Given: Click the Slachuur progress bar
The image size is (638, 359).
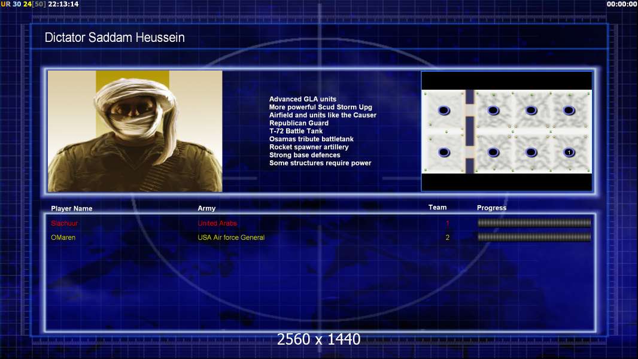Looking at the screenshot, I should [534, 223].
